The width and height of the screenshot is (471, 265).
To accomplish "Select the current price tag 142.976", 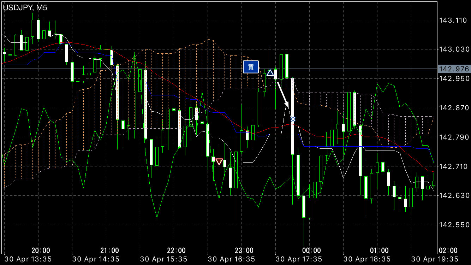I will [454, 69].
